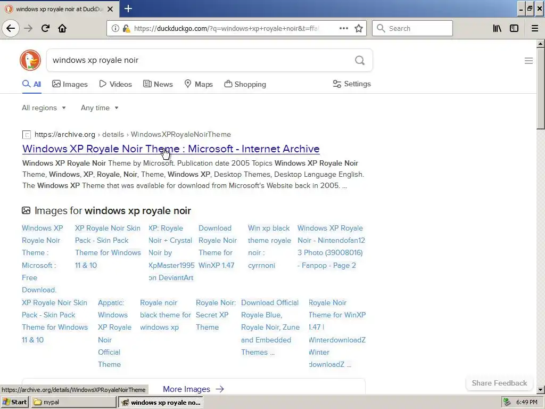Open the search Settings menu
This screenshot has height=409, width=545.
pyautogui.click(x=352, y=84)
